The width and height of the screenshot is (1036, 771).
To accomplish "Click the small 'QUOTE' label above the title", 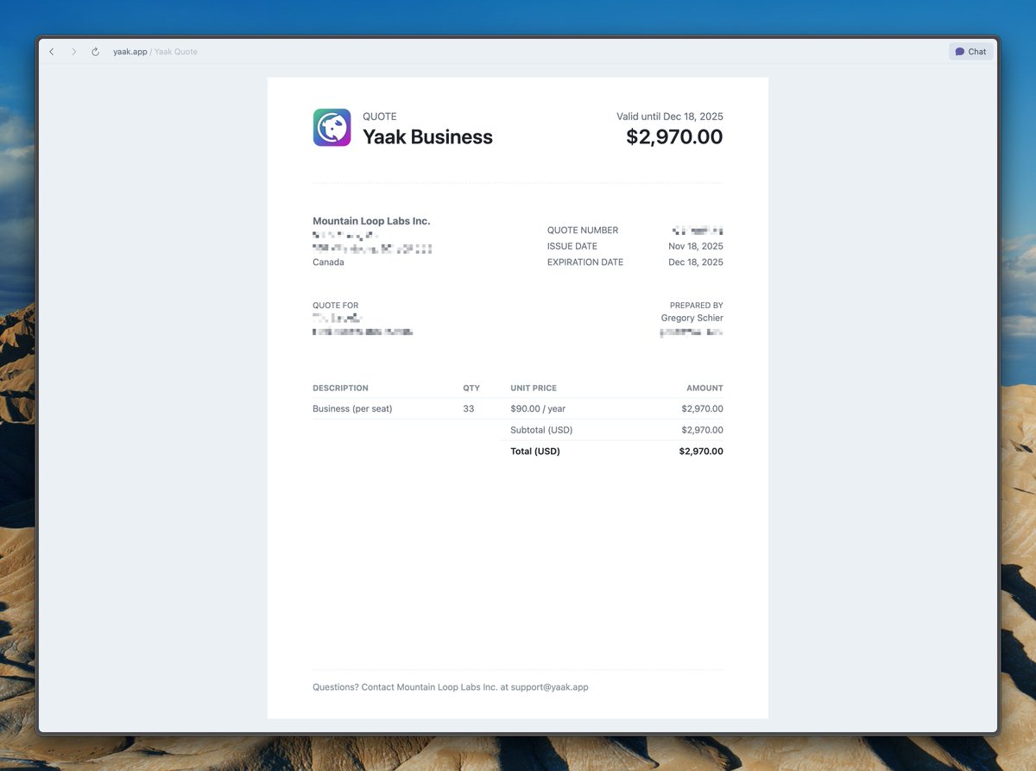I will click(380, 117).
